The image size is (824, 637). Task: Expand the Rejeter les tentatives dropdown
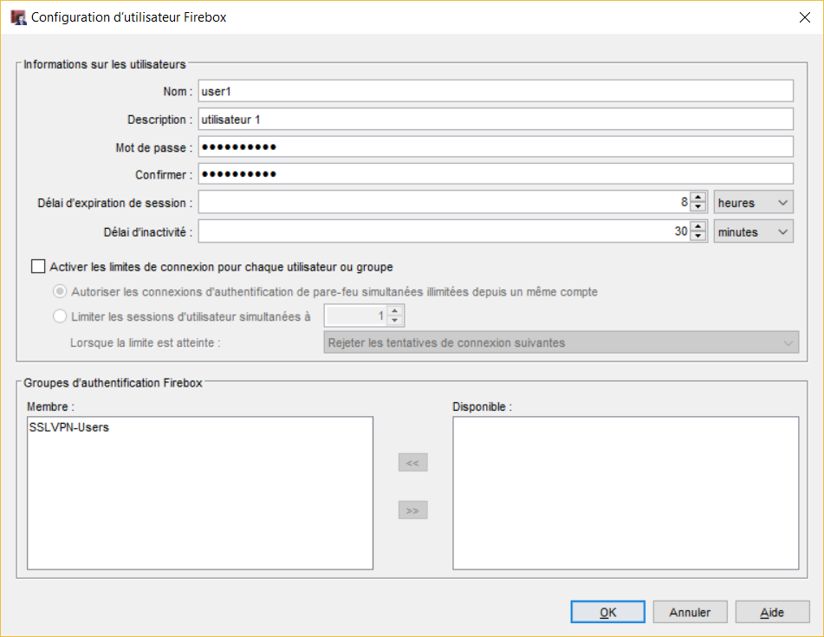coord(561,342)
